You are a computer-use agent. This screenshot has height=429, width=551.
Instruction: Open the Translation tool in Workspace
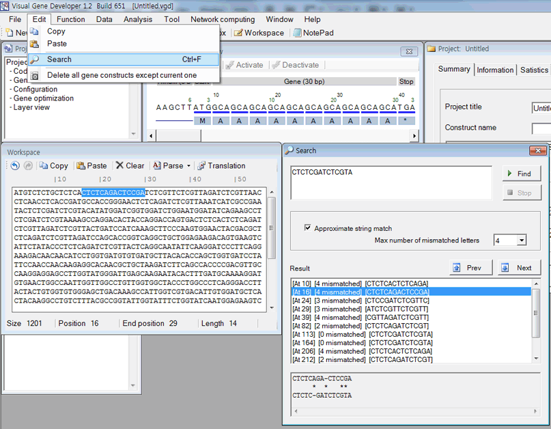221,166
